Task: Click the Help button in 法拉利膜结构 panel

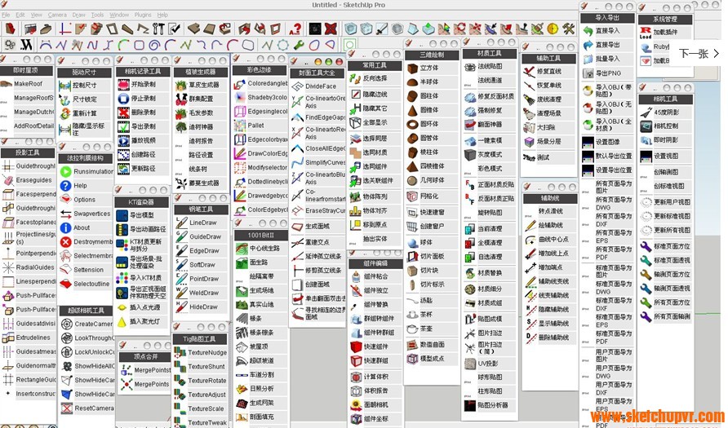Action: pyautogui.click(x=65, y=185)
